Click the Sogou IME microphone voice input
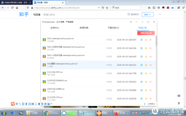186x116 pixels. (x=26, y=104)
